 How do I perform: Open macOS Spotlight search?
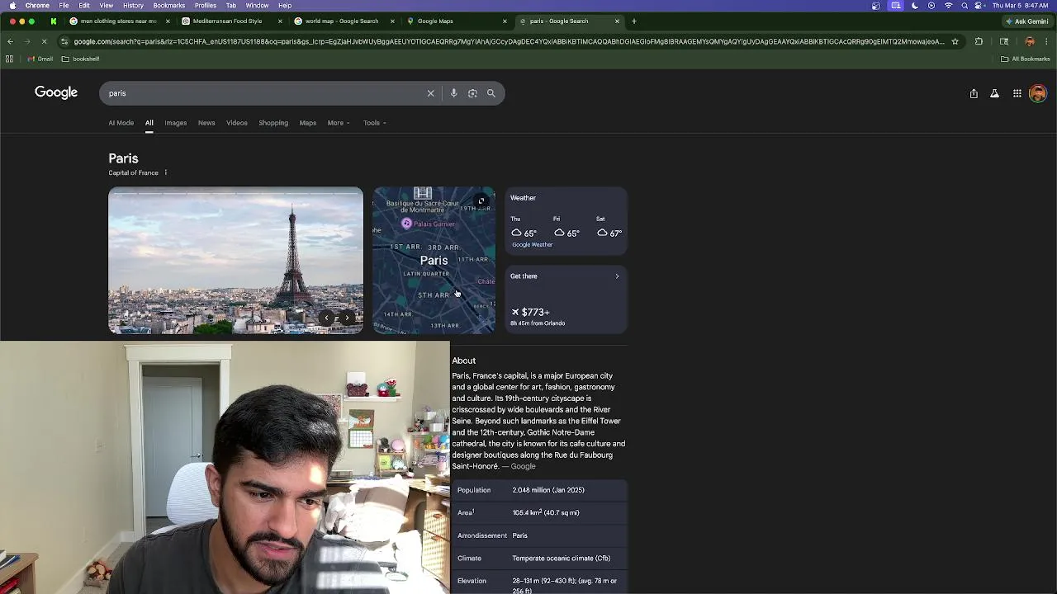point(964,6)
